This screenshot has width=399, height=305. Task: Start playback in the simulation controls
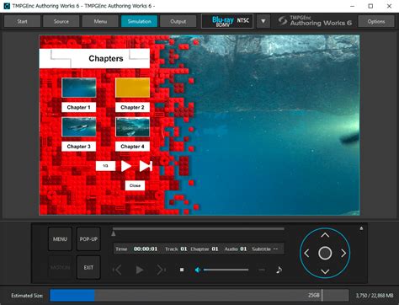pyautogui.click(x=139, y=270)
